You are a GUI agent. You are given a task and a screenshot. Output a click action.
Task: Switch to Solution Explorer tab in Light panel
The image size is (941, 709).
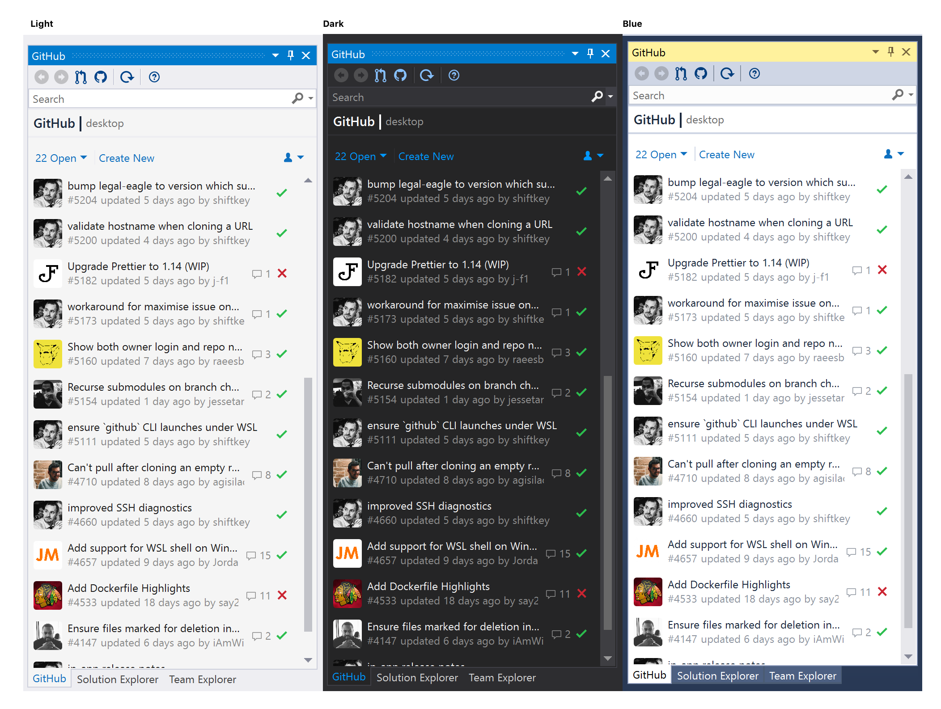coord(118,679)
